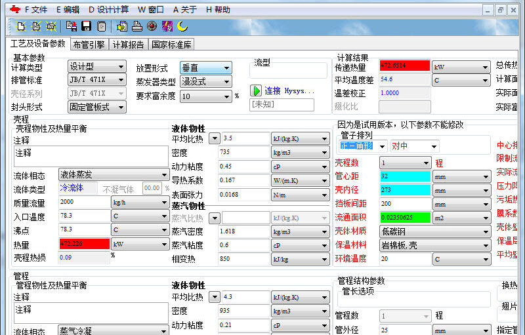Click the green arrow beside 连接 Hysys
The width and height of the screenshot is (525, 335).
[256, 90]
